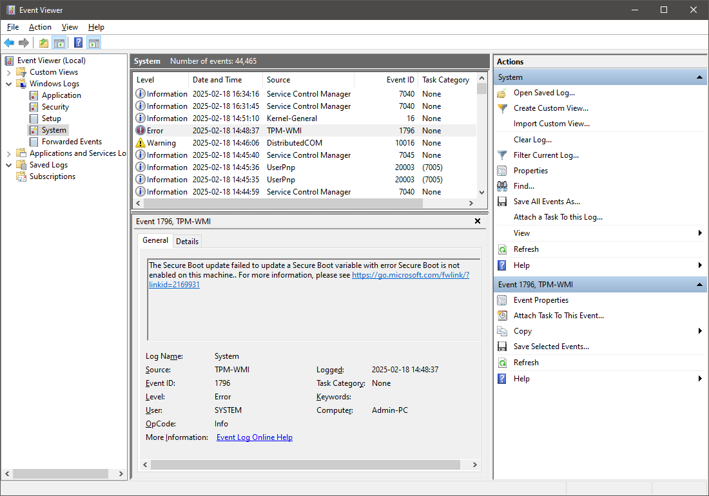
Task: Open the Help submenu arrow under System actions
Action: [x=700, y=265]
